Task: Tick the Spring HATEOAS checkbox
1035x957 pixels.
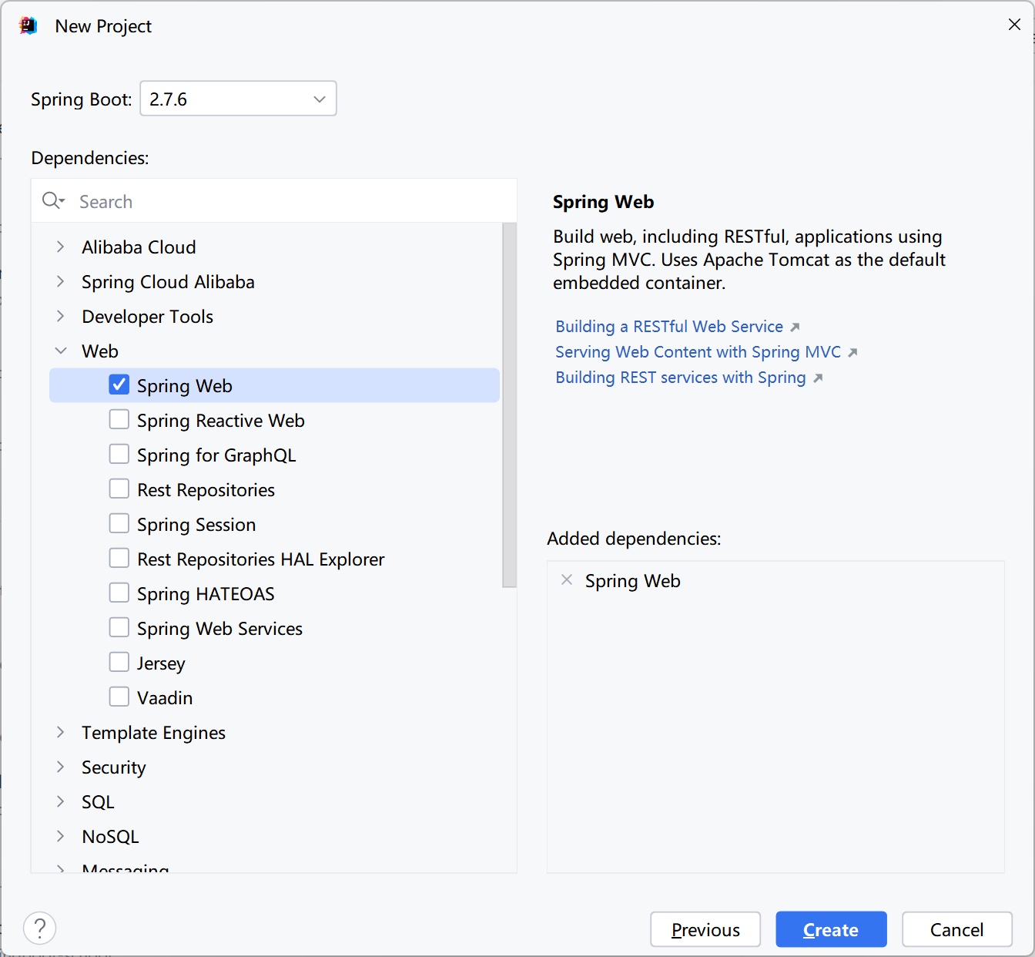Action: (119, 593)
